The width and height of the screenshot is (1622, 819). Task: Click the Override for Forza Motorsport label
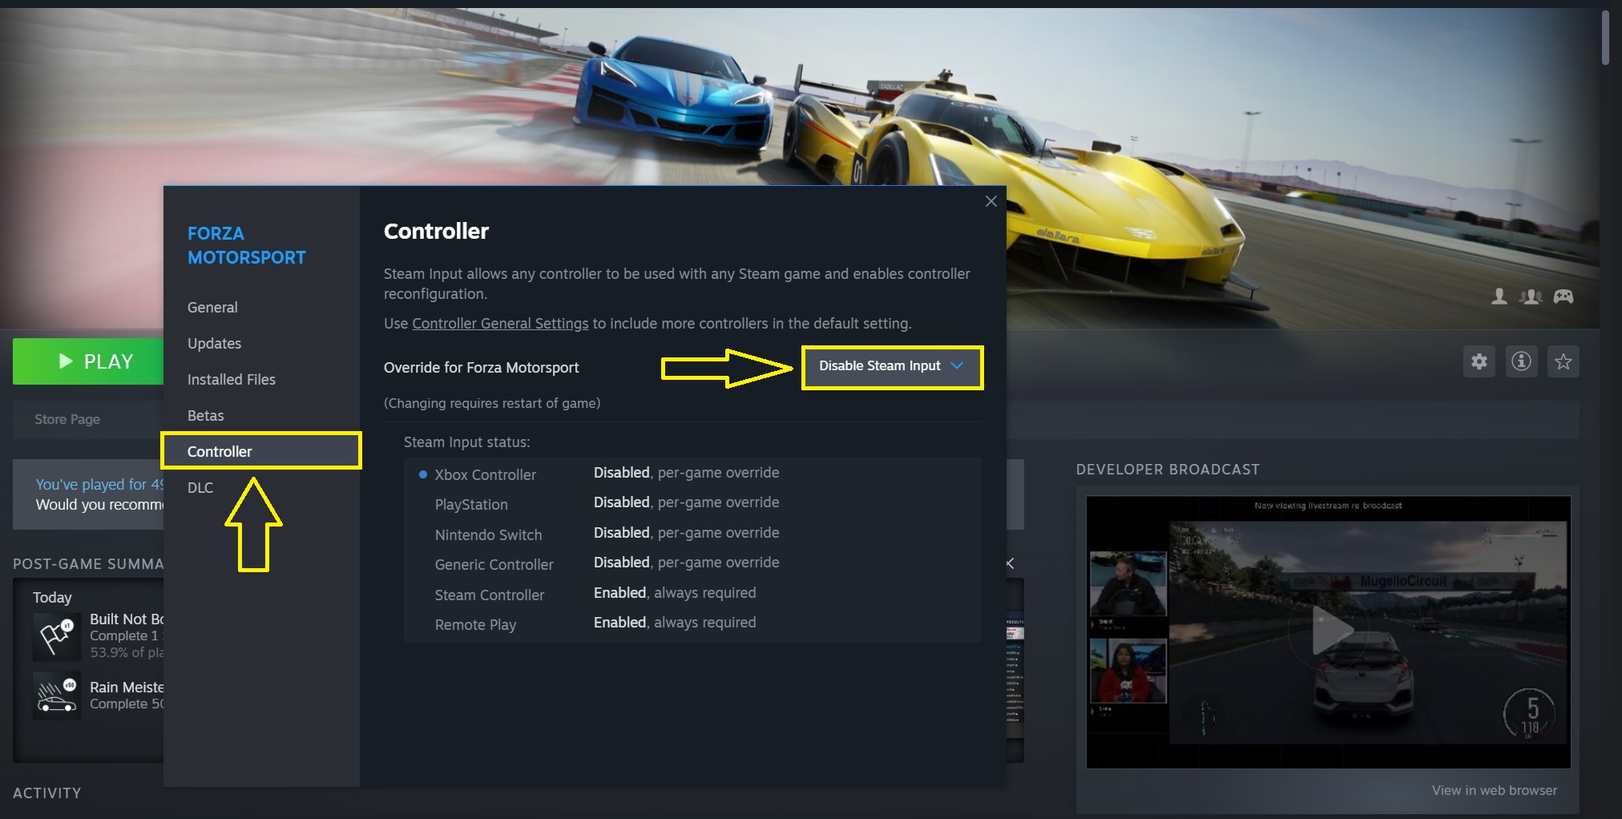tap(481, 368)
